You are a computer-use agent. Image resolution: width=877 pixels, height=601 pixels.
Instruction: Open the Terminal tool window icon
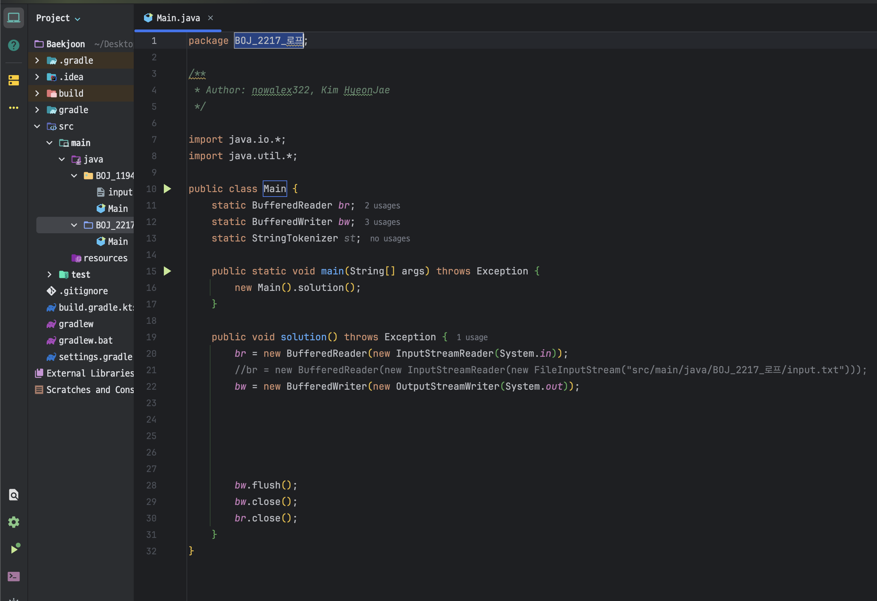[x=14, y=576]
